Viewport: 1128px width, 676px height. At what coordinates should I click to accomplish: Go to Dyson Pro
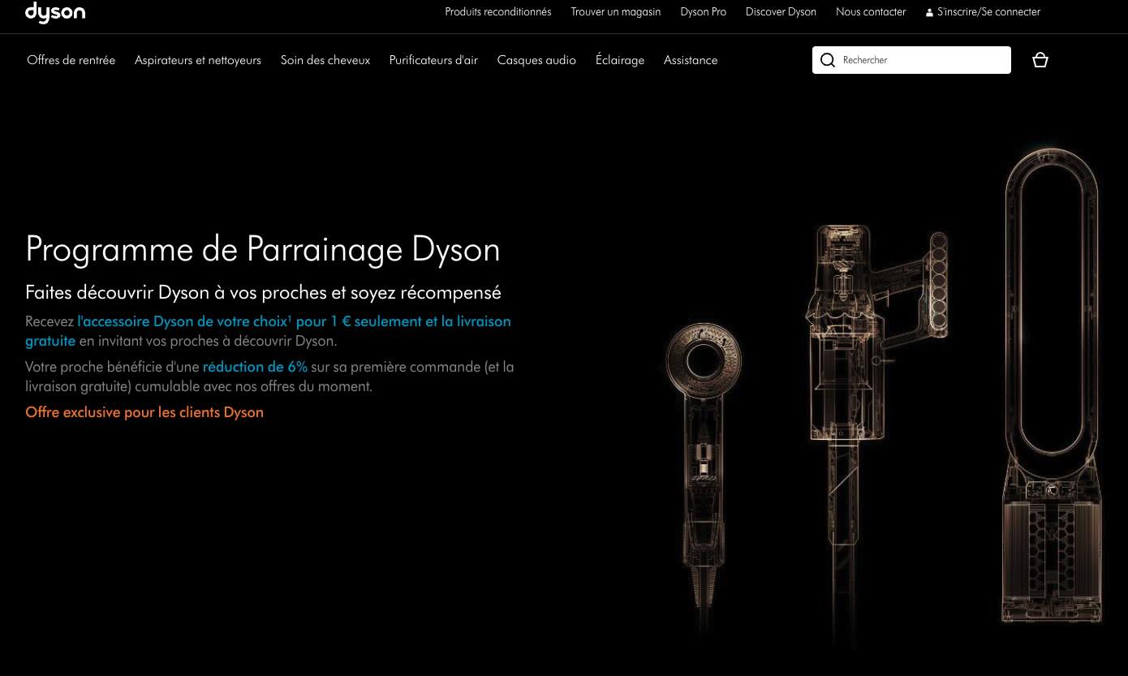(703, 12)
